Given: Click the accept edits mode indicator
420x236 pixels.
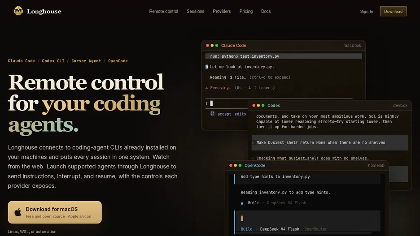Looking at the screenshot, I should 228,114.
